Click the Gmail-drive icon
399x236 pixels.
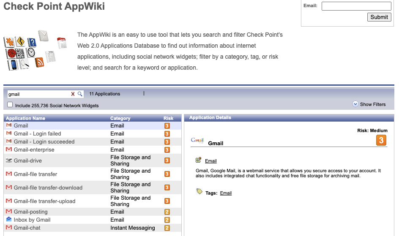tap(9, 160)
